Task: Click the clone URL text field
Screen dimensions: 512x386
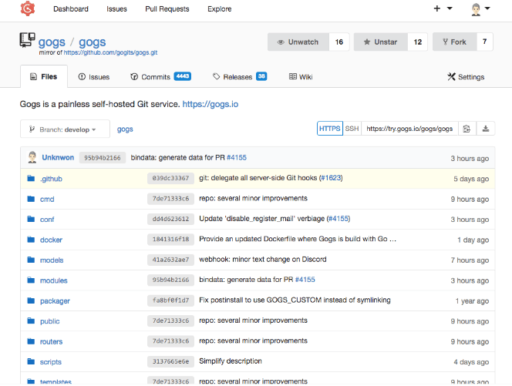Action: coord(409,129)
